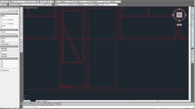Click the N compass on the ViewCube
The height and width of the screenshot is (109, 195).
tap(179, 9)
